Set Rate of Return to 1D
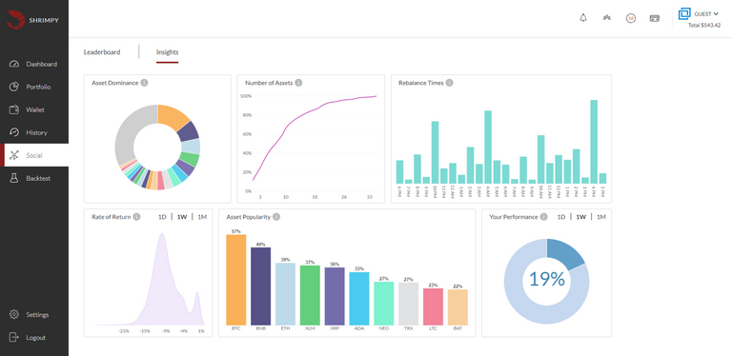This screenshot has height=356, width=732. click(162, 217)
